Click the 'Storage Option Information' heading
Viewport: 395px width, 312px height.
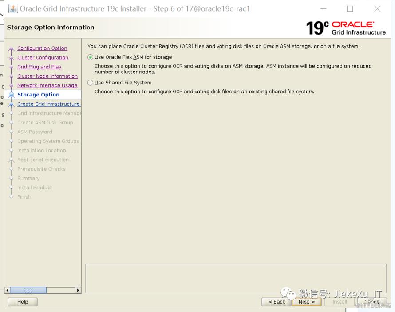coord(51,27)
